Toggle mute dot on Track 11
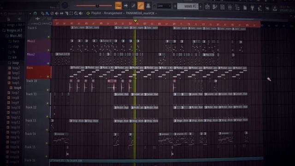Screen dimensions: 295x166 click(x=47, y=103)
